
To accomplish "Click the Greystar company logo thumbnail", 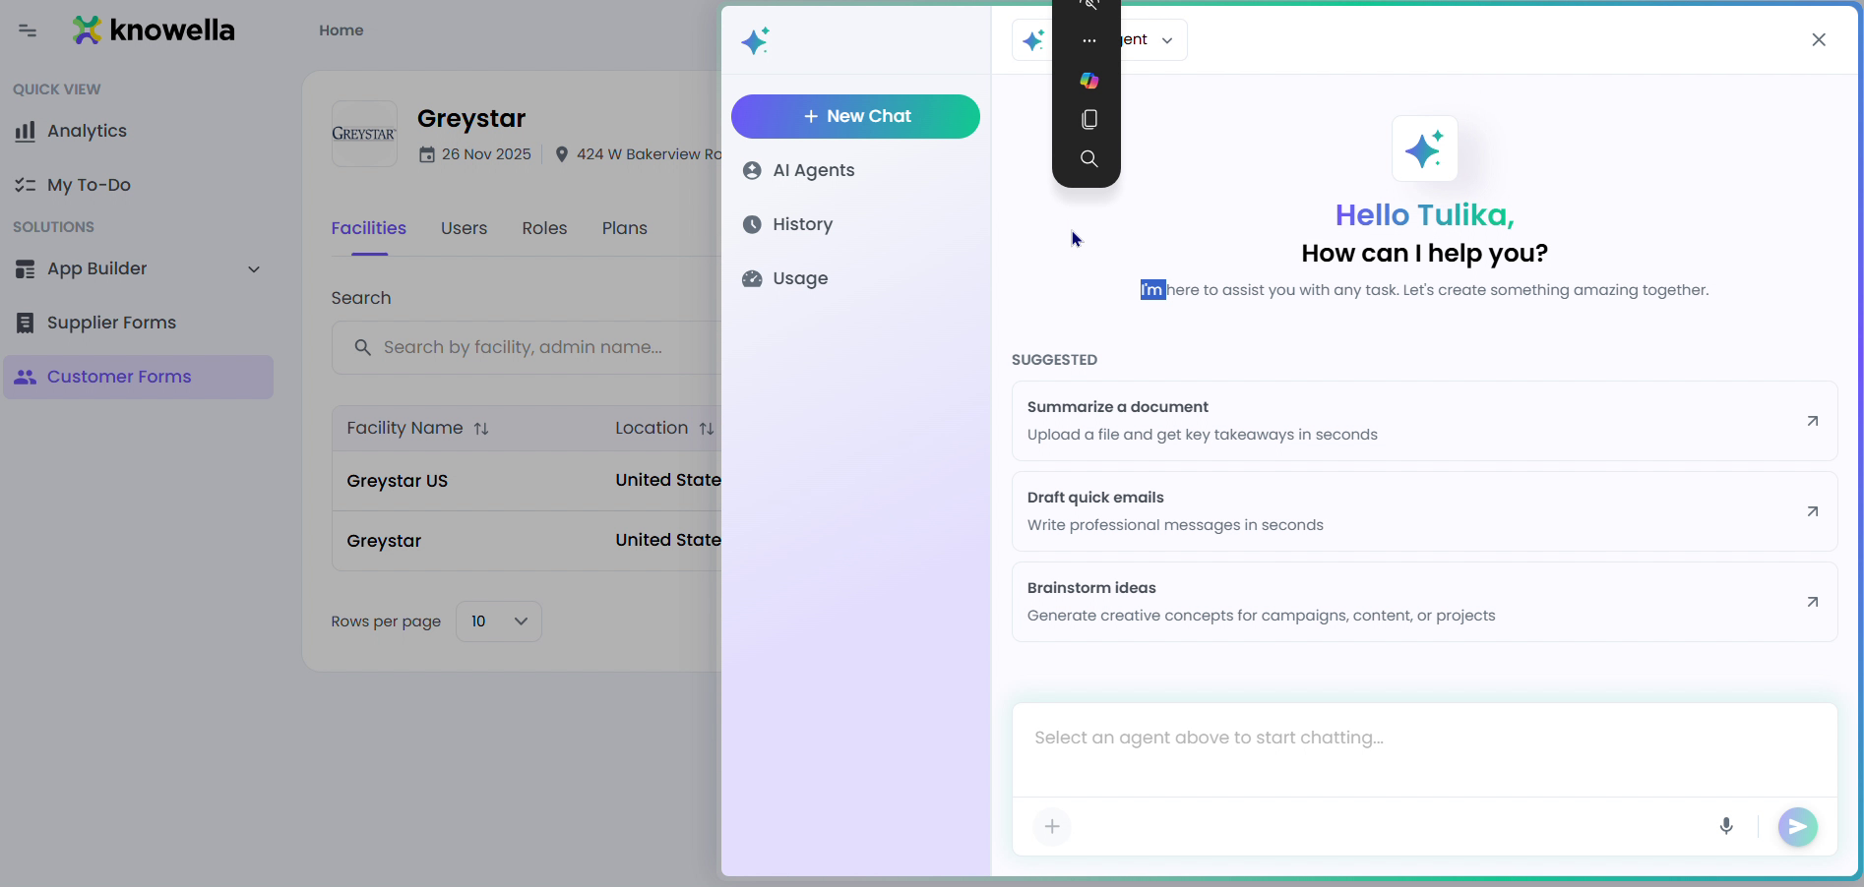I will (364, 134).
